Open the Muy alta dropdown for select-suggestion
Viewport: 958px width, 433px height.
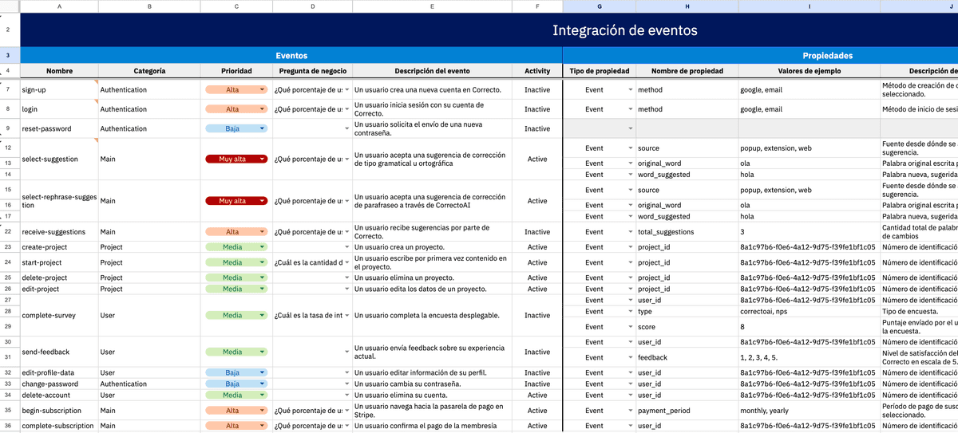236,159
